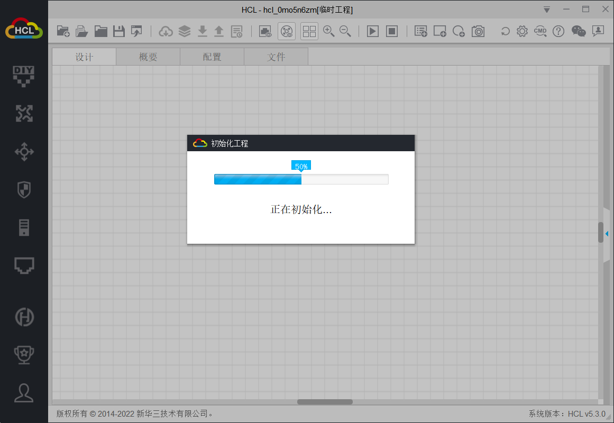
Task: Maximize the HCL window
Action: click(x=586, y=10)
